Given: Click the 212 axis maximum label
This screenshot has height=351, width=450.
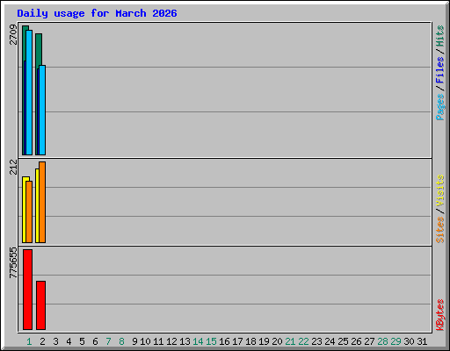Looking at the screenshot, I should tap(13, 167).
